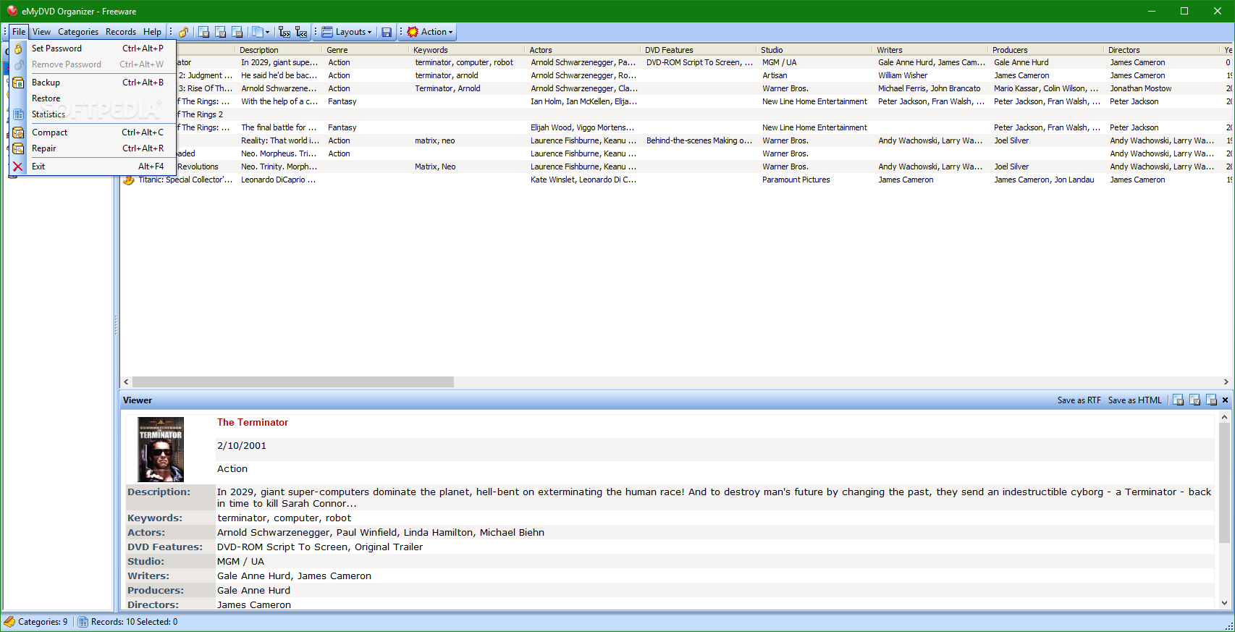Click the Statistics sheet icon in menu
The width and height of the screenshot is (1235, 632).
click(18, 114)
